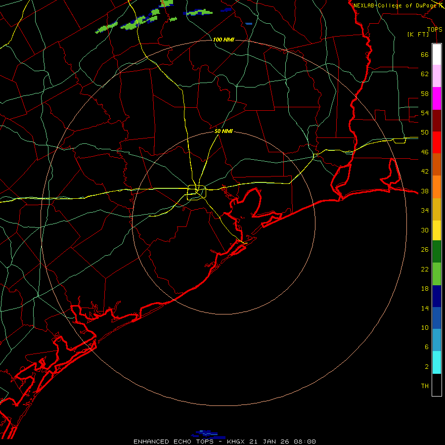Image resolution: width=445 pixels, height=445 pixels.
Task: Click the gold mustard legend swatch
Action: tap(437, 209)
